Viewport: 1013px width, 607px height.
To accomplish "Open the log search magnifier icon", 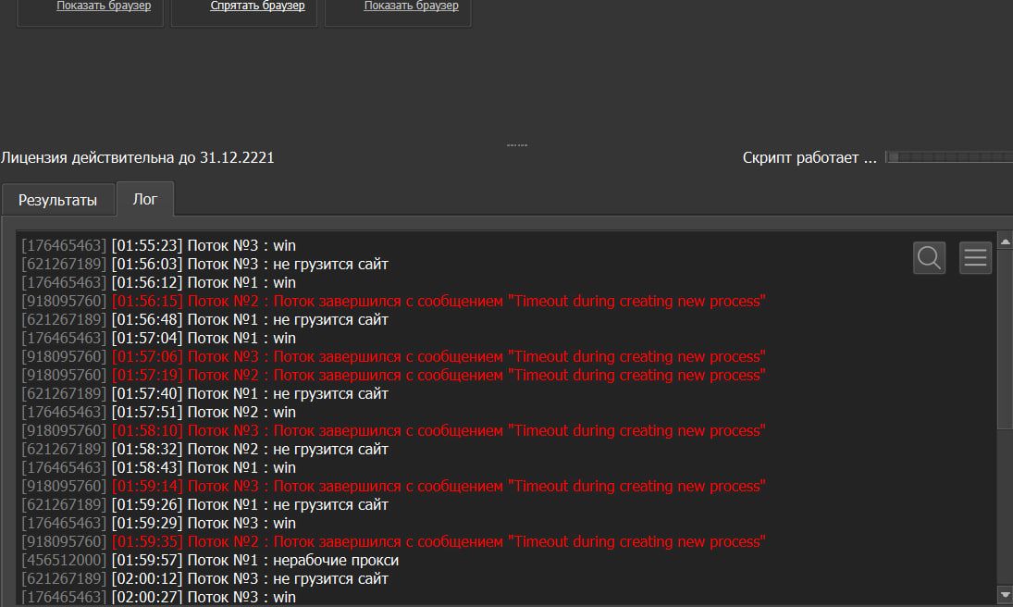I will pos(929,258).
